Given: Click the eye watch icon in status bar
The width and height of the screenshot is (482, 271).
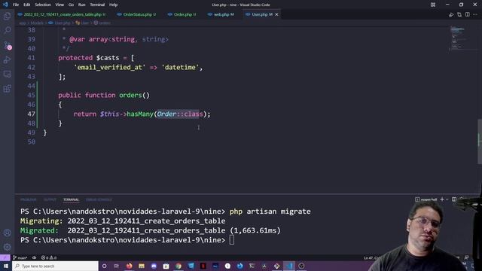Looking at the screenshot, I should click(x=34, y=257).
